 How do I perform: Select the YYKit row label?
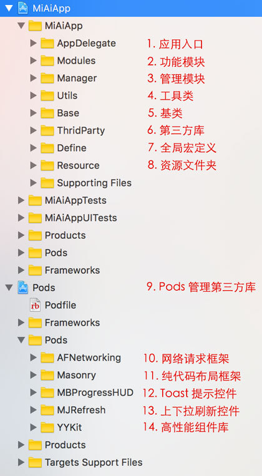coord(69,427)
